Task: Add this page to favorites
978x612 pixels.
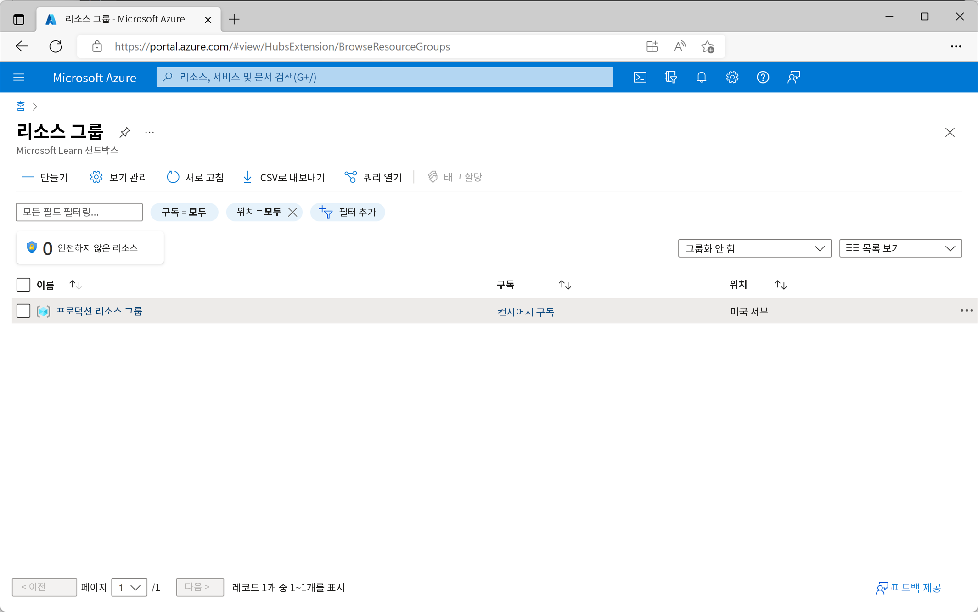Action: tap(708, 46)
